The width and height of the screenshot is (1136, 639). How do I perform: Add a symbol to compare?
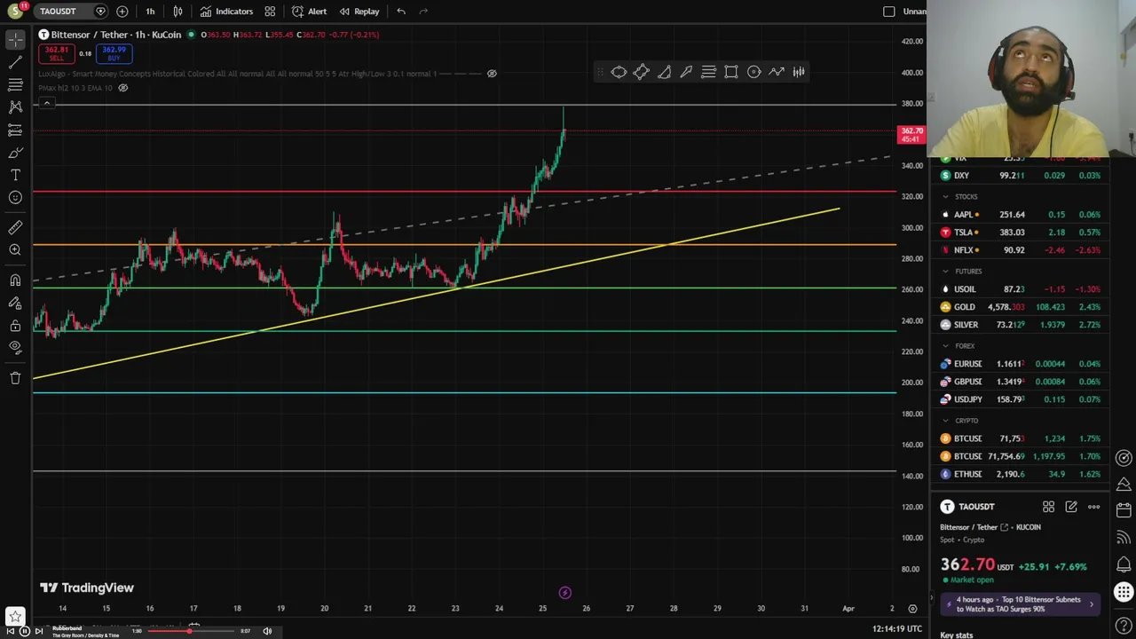tap(122, 12)
